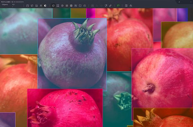Expand the small arrow under XY

pos(13,7)
